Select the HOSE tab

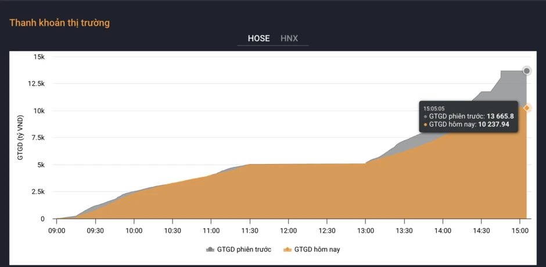tap(258, 38)
